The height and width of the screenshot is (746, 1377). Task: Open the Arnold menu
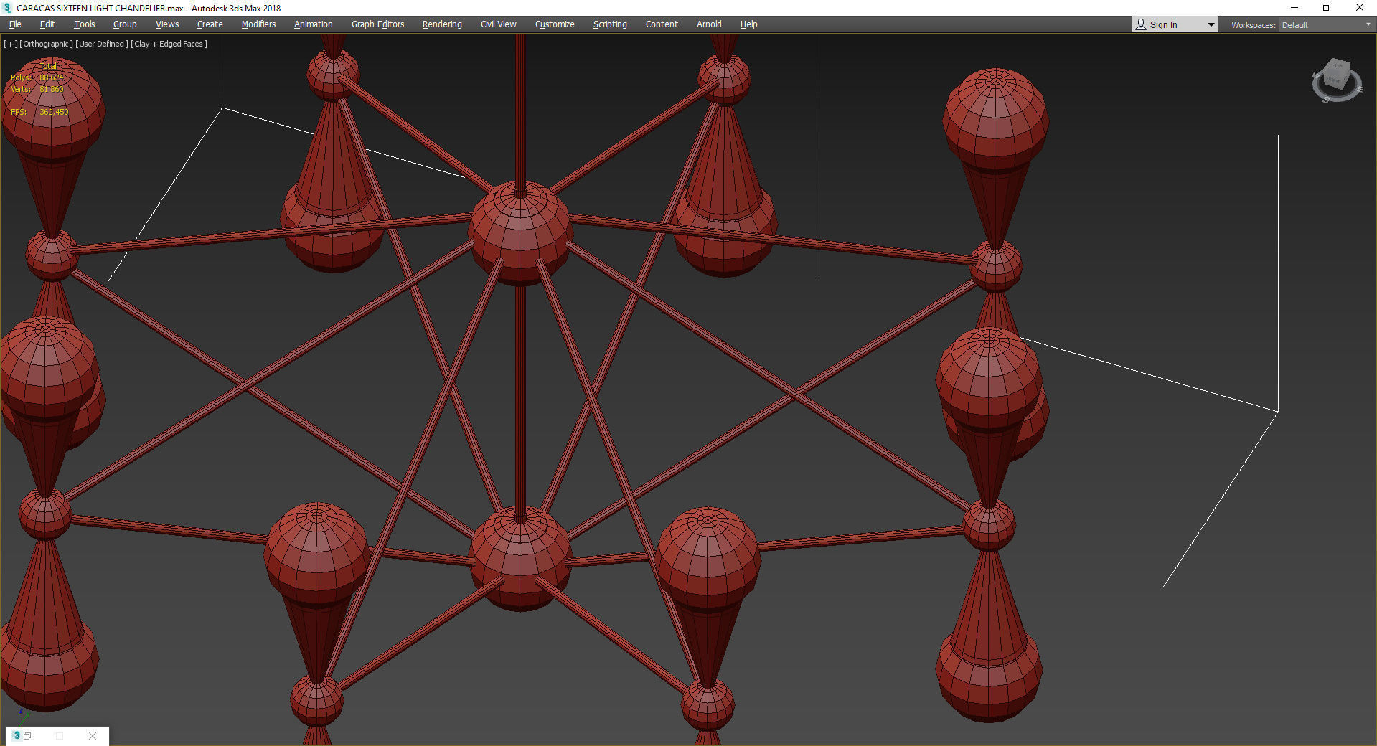point(709,24)
